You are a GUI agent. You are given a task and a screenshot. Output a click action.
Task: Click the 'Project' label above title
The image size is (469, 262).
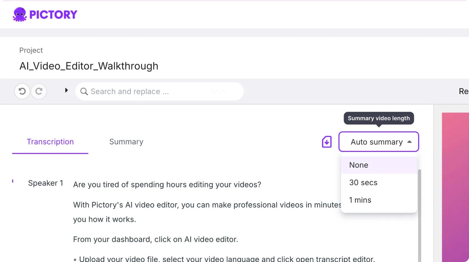pyautogui.click(x=31, y=50)
